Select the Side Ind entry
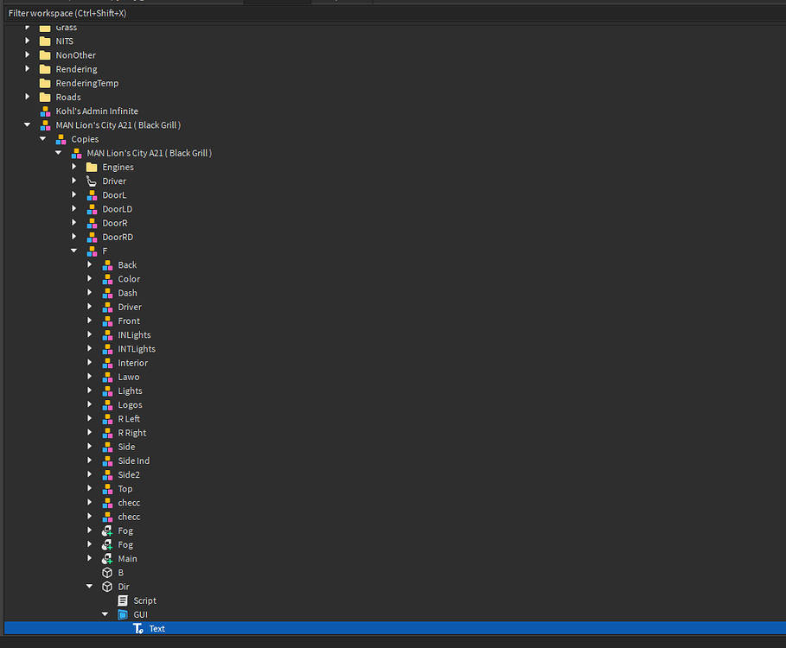This screenshot has height=648, width=786. [133, 461]
